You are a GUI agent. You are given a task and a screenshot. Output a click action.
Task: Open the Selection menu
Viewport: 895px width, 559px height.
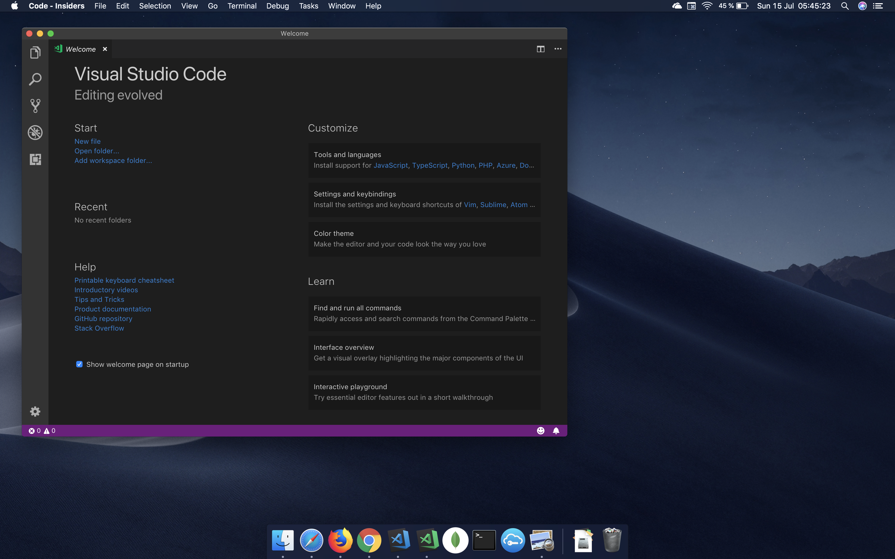155,6
